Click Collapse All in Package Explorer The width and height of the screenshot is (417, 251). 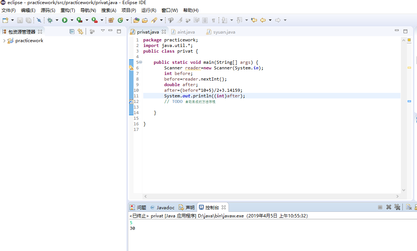click(x=72, y=32)
